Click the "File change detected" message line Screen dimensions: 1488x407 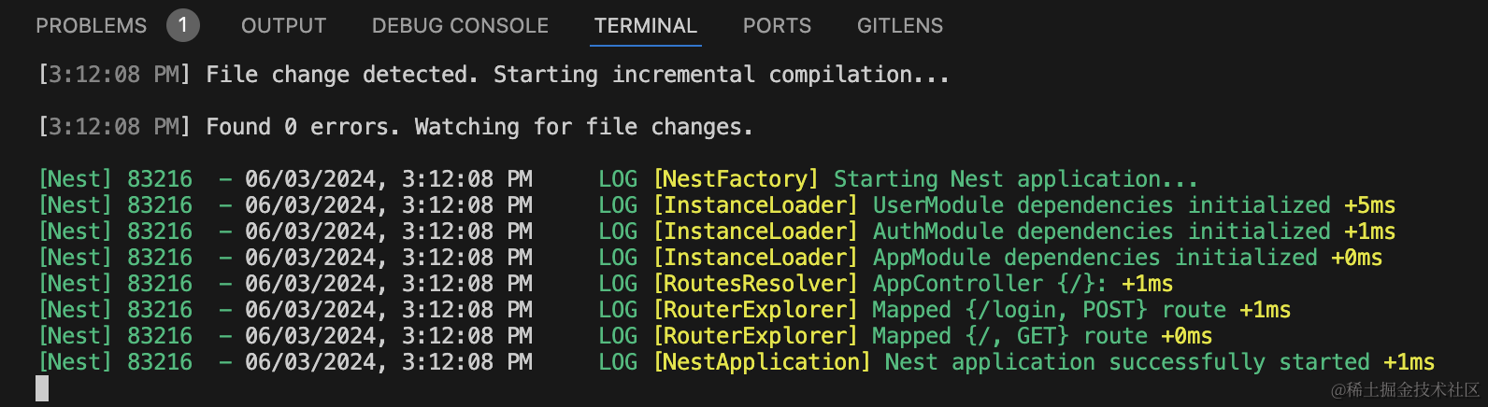pos(577,75)
